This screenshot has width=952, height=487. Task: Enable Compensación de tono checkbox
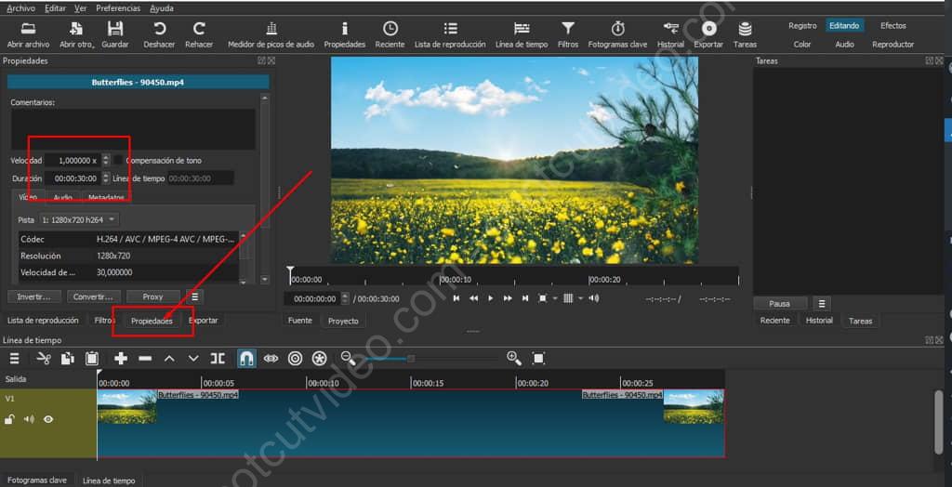(x=118, y=160)
